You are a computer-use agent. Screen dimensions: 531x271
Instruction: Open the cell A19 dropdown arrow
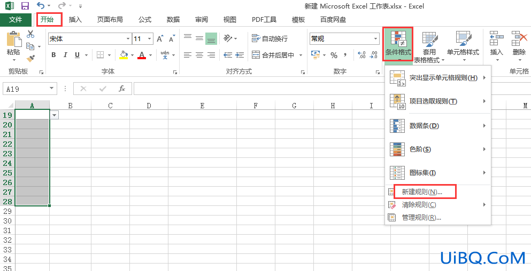pos(55,115)
